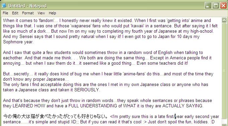Click the scroll up arrow button
The image size is (228, 126).
224,20
